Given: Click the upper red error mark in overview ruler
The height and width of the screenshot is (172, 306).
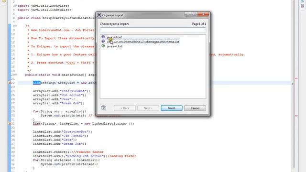Looking at the screenshot, I should click(x=296, y=78).
